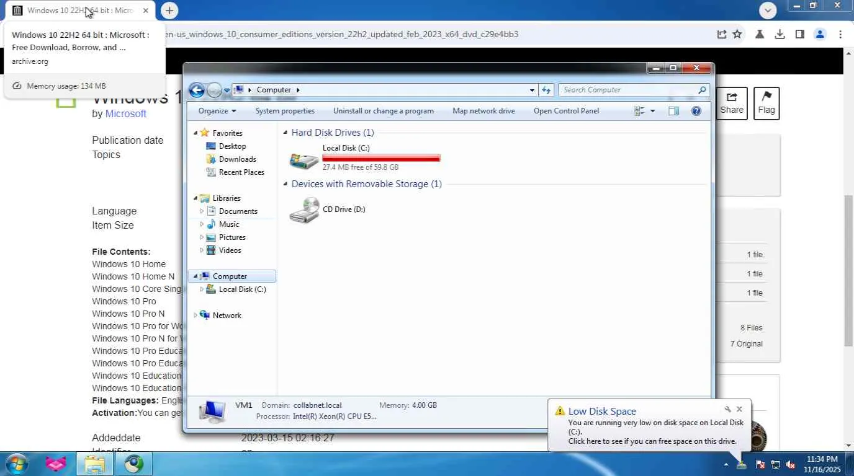The height and width of the screenshot is (476, 854).
Task: Switch to Windows Explorer on the taskbar
Action: (x=94, y=464)
